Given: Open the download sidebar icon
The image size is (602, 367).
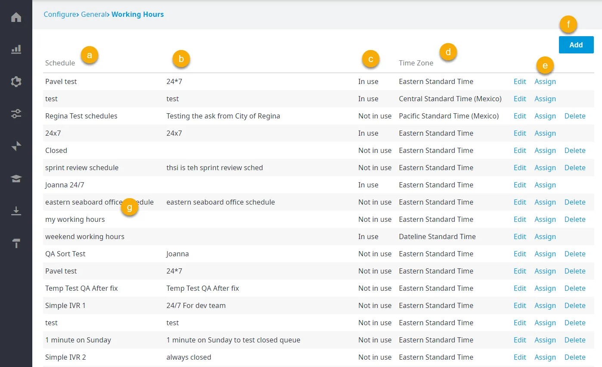Looking at the screenshot, I should point(16,211).
